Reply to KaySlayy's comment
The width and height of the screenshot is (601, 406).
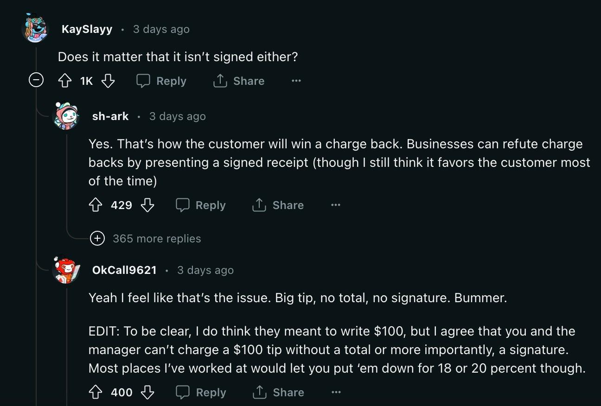161,81
